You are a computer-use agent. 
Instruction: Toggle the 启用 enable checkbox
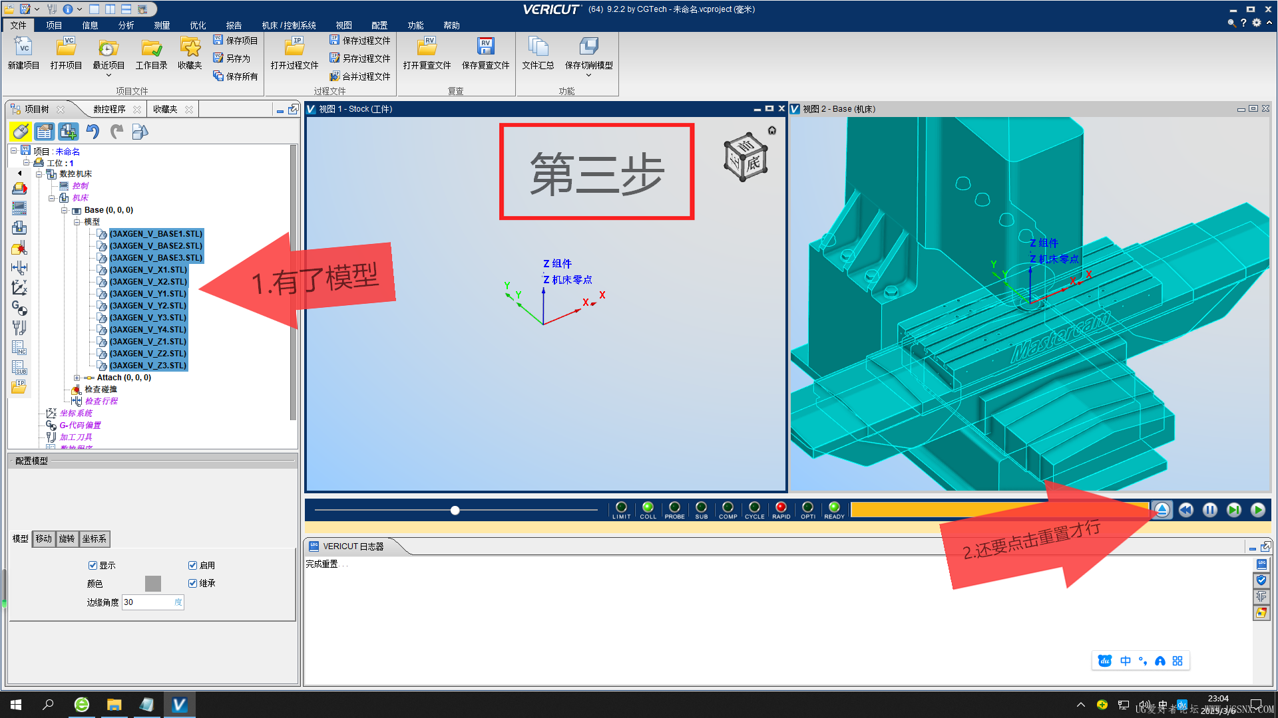point(192,565)
